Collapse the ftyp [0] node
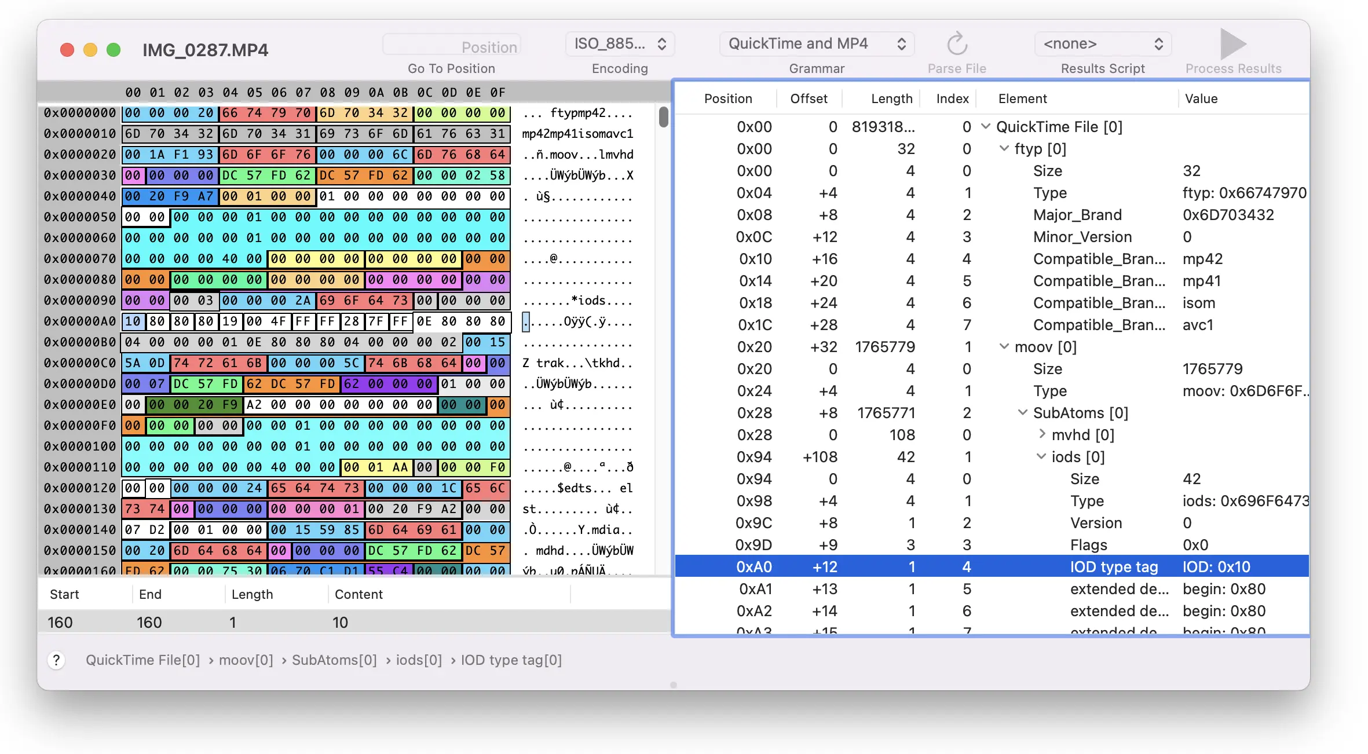 tap(1004, 148)
